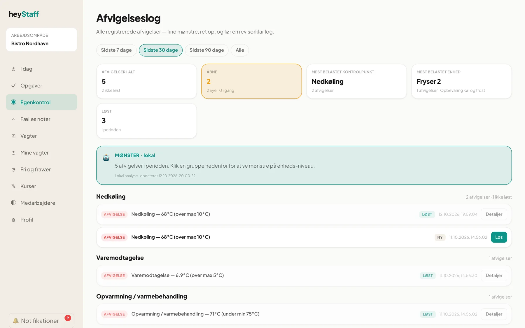Click the Afvigelser i alt card
Image resolution: width=525 pixels, height=328 pixels.
(146, 81)
